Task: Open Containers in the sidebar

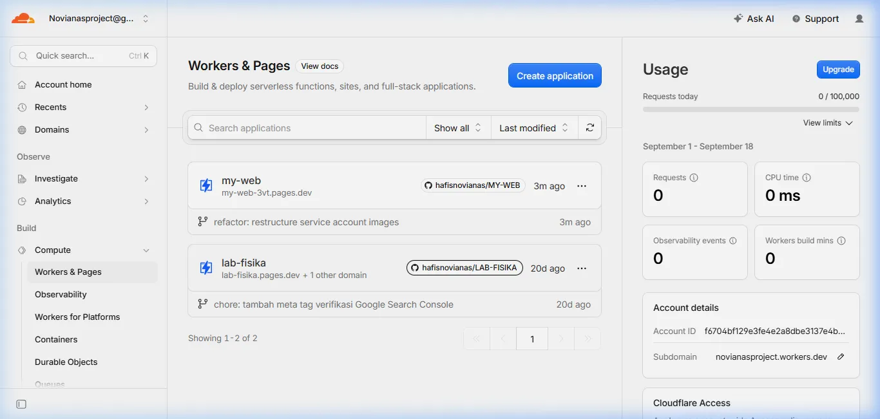Action: tap(56, 339)
